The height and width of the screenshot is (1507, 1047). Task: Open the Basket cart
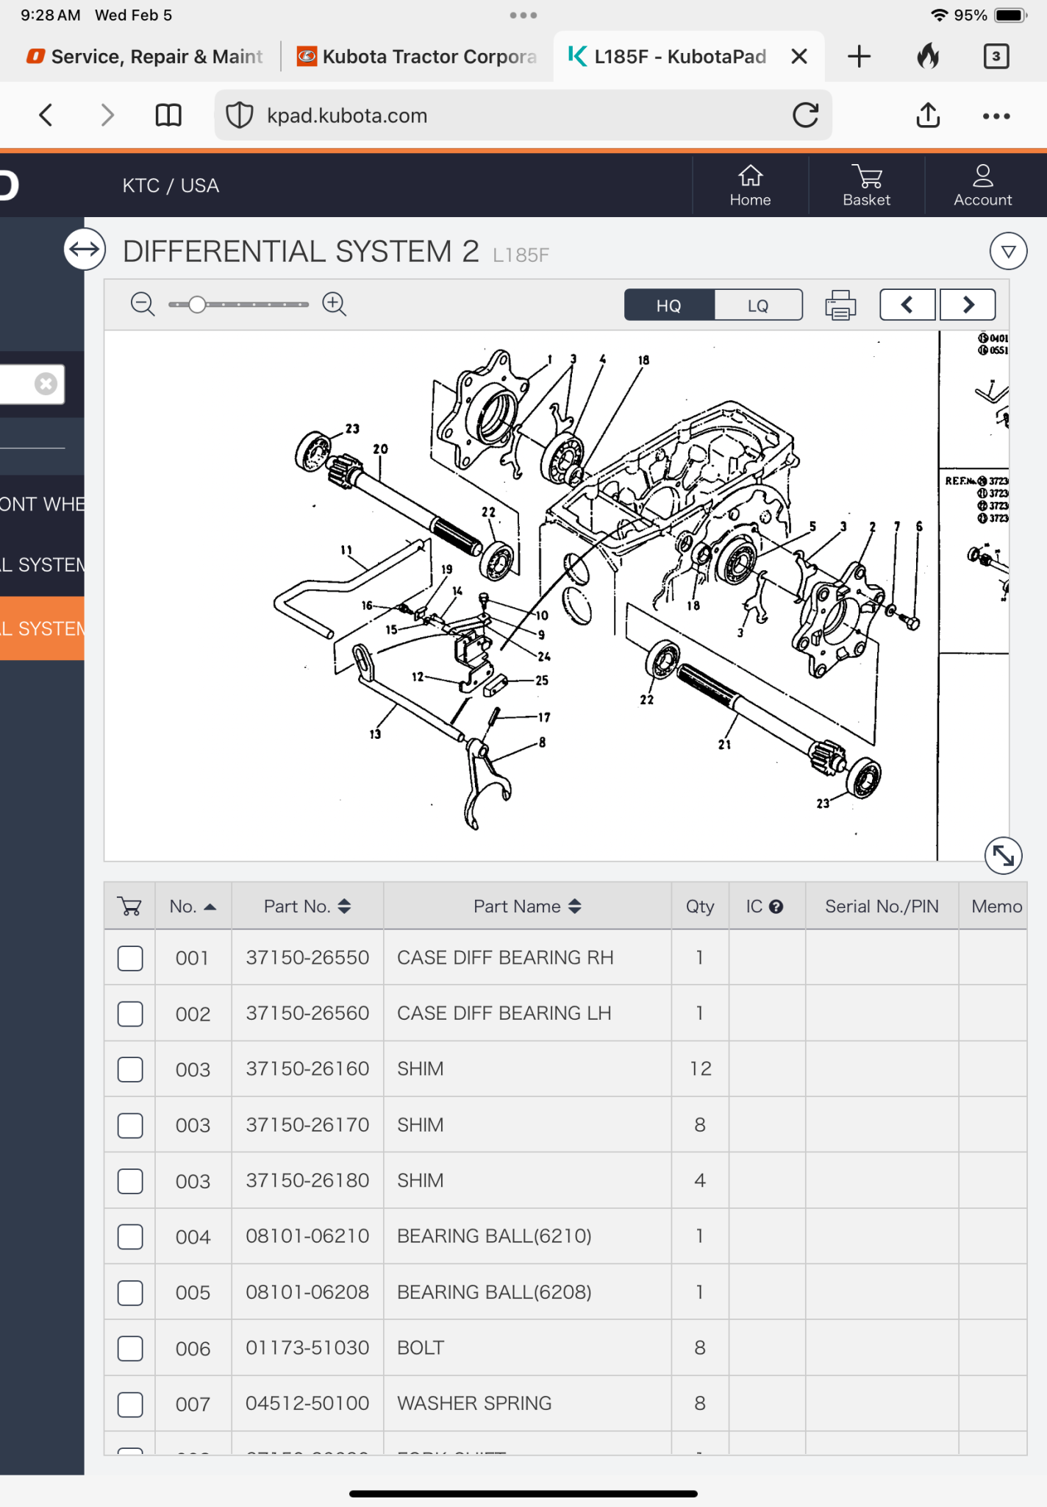pos(866,185)
